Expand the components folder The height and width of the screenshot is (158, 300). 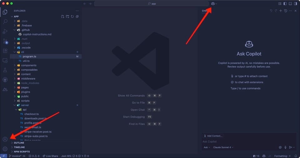[28, 65]
